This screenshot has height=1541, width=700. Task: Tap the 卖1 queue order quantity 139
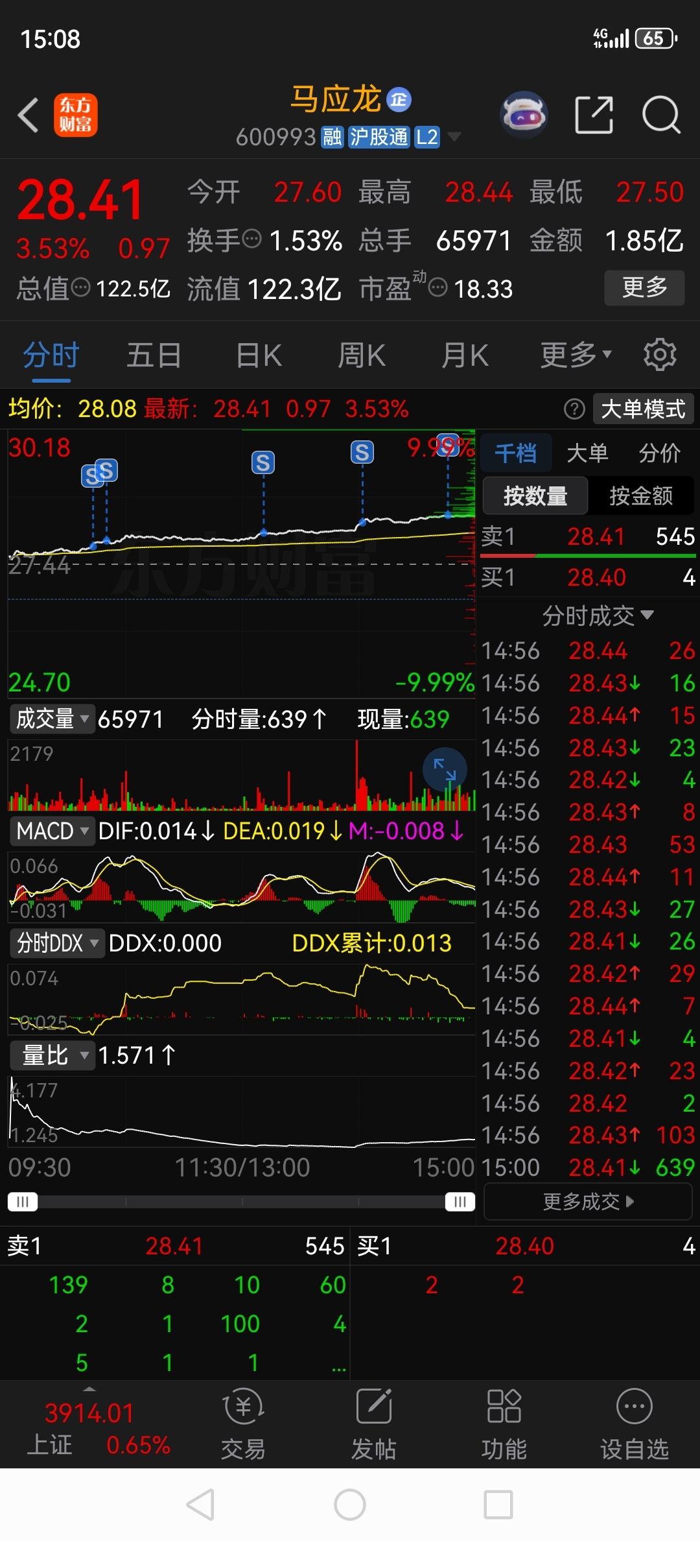point(68,1285)
